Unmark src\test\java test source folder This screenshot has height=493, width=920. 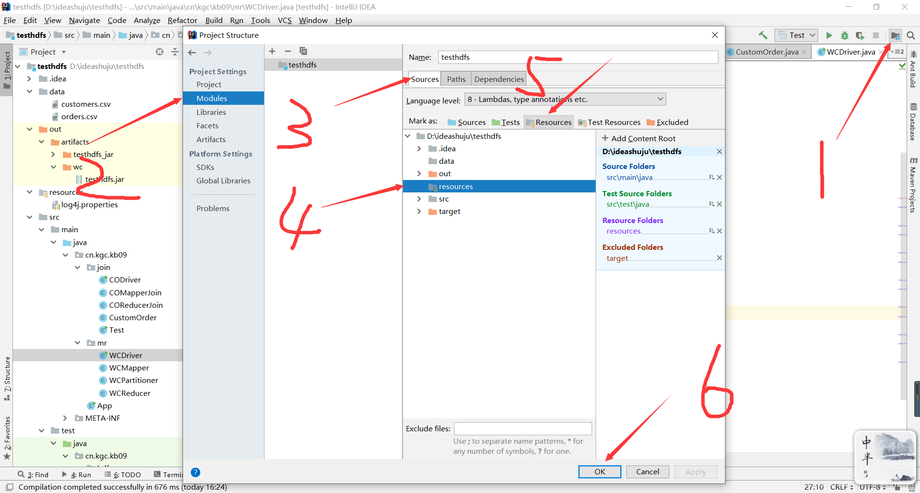pyautogui.click(x=719, y=204)
